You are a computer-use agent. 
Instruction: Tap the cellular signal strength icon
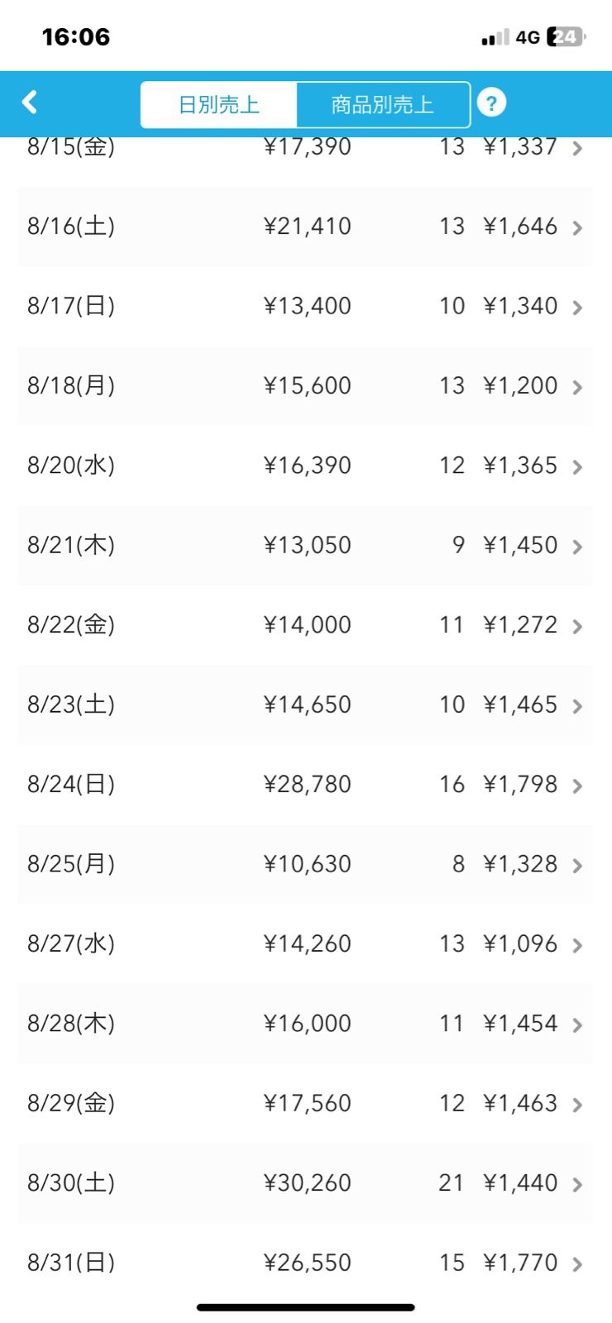(x=495, y=38)
